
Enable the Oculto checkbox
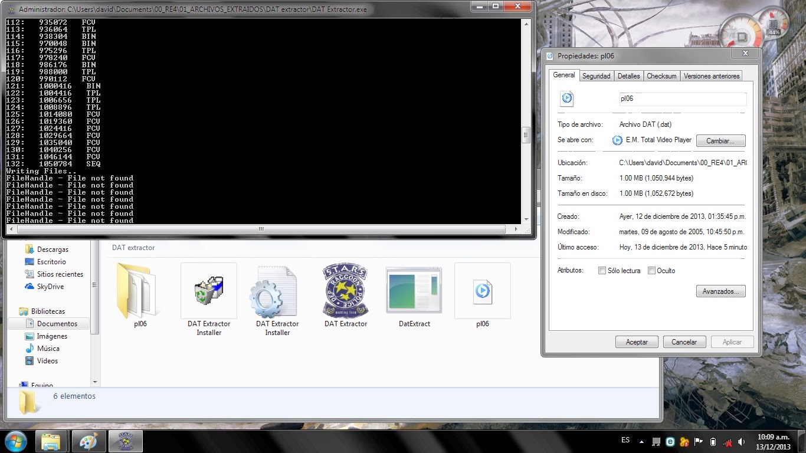point(651,271)
